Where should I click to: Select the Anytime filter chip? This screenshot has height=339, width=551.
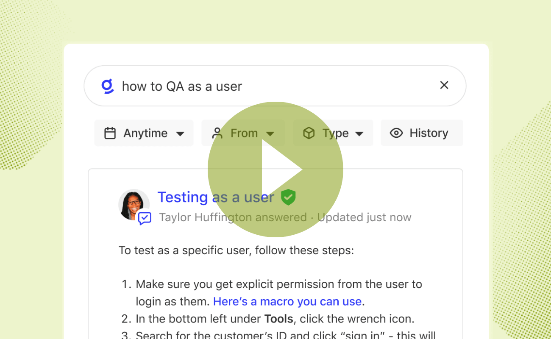point(144,133)
